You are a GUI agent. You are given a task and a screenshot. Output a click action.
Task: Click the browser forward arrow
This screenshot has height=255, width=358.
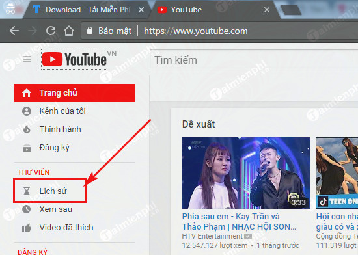click(33, 31)
